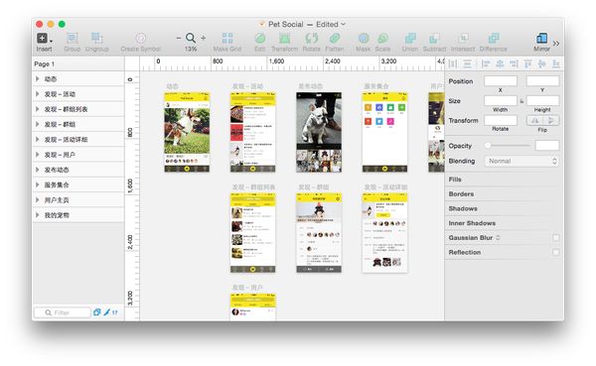
Task: Enable the Gaussian Blur checkbox
Action: [x=555, y=238]
